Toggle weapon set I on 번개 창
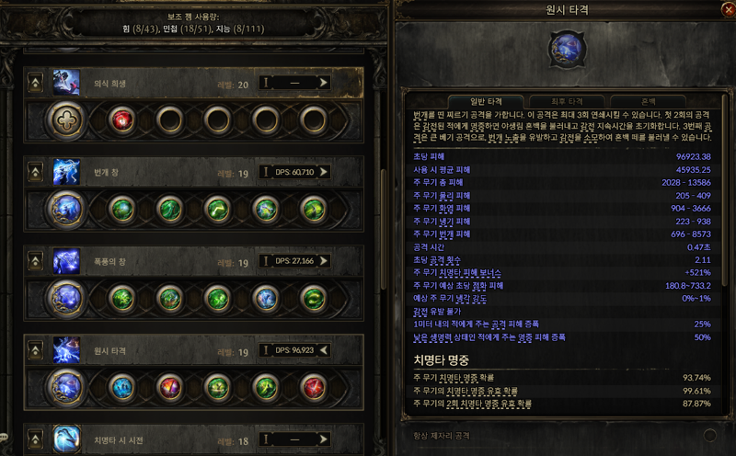Viewport: 736px width, 456px height. click(x=266, y=172)
